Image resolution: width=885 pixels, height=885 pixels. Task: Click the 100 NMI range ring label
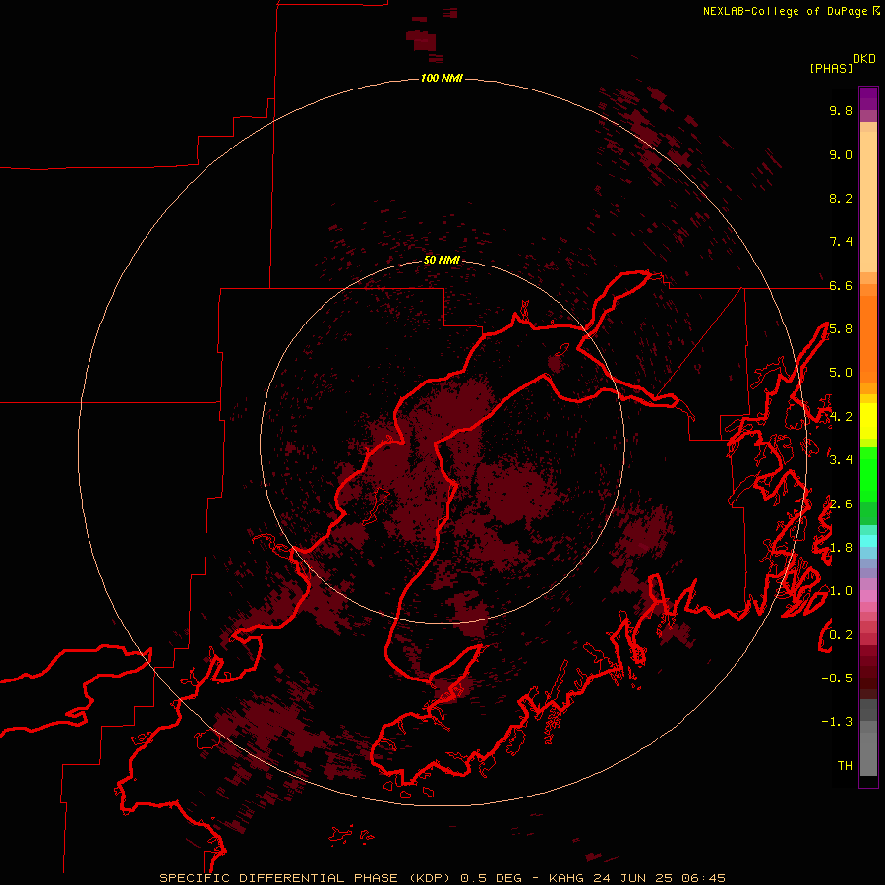(442, 78)
